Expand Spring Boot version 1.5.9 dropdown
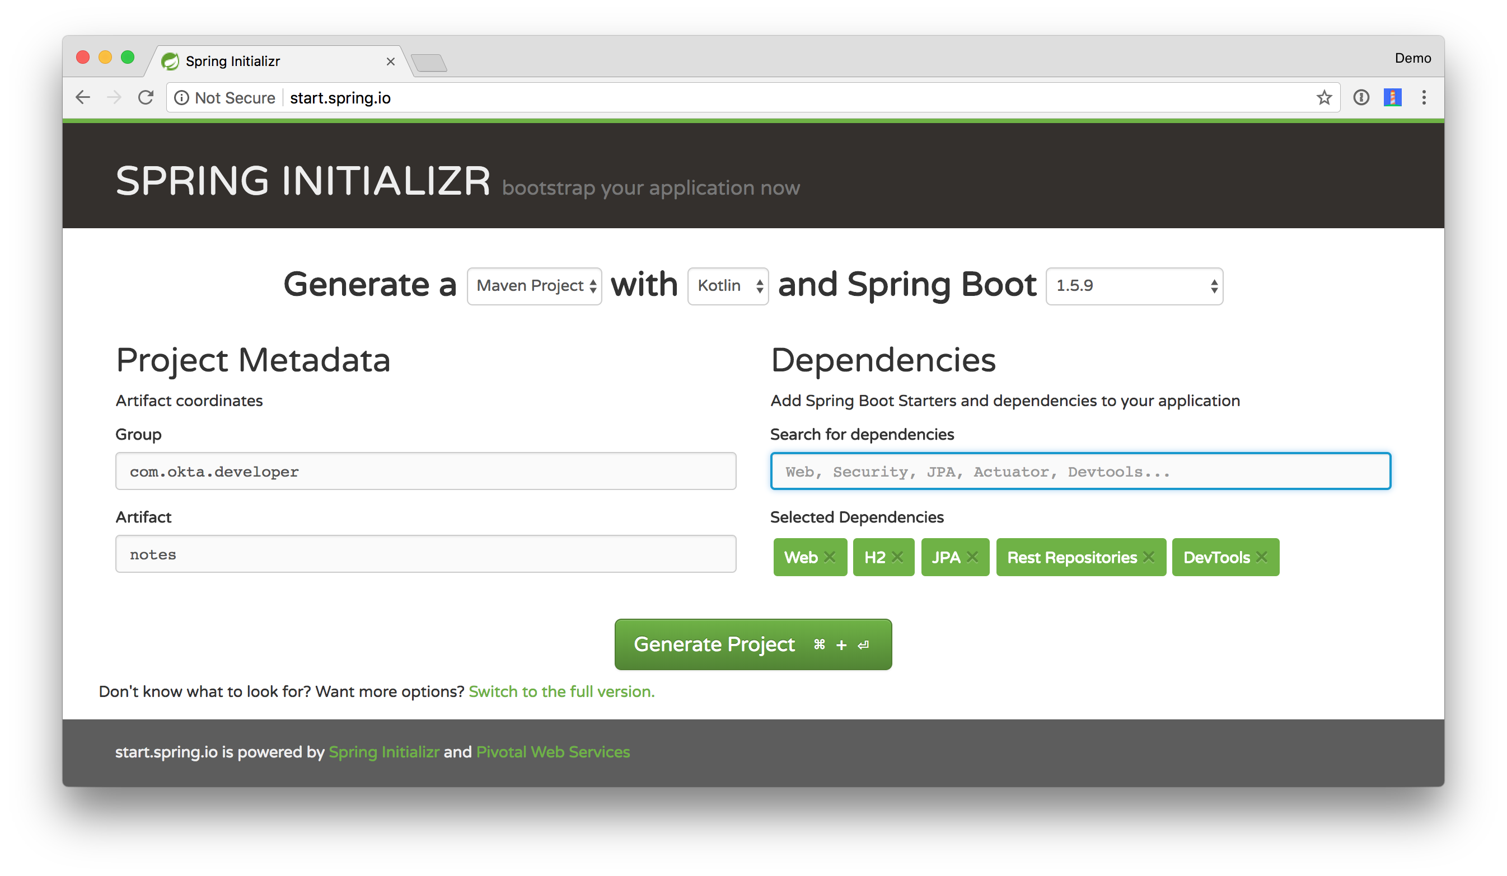This screenshot has height=876, width=1507. coord(1134,286)
